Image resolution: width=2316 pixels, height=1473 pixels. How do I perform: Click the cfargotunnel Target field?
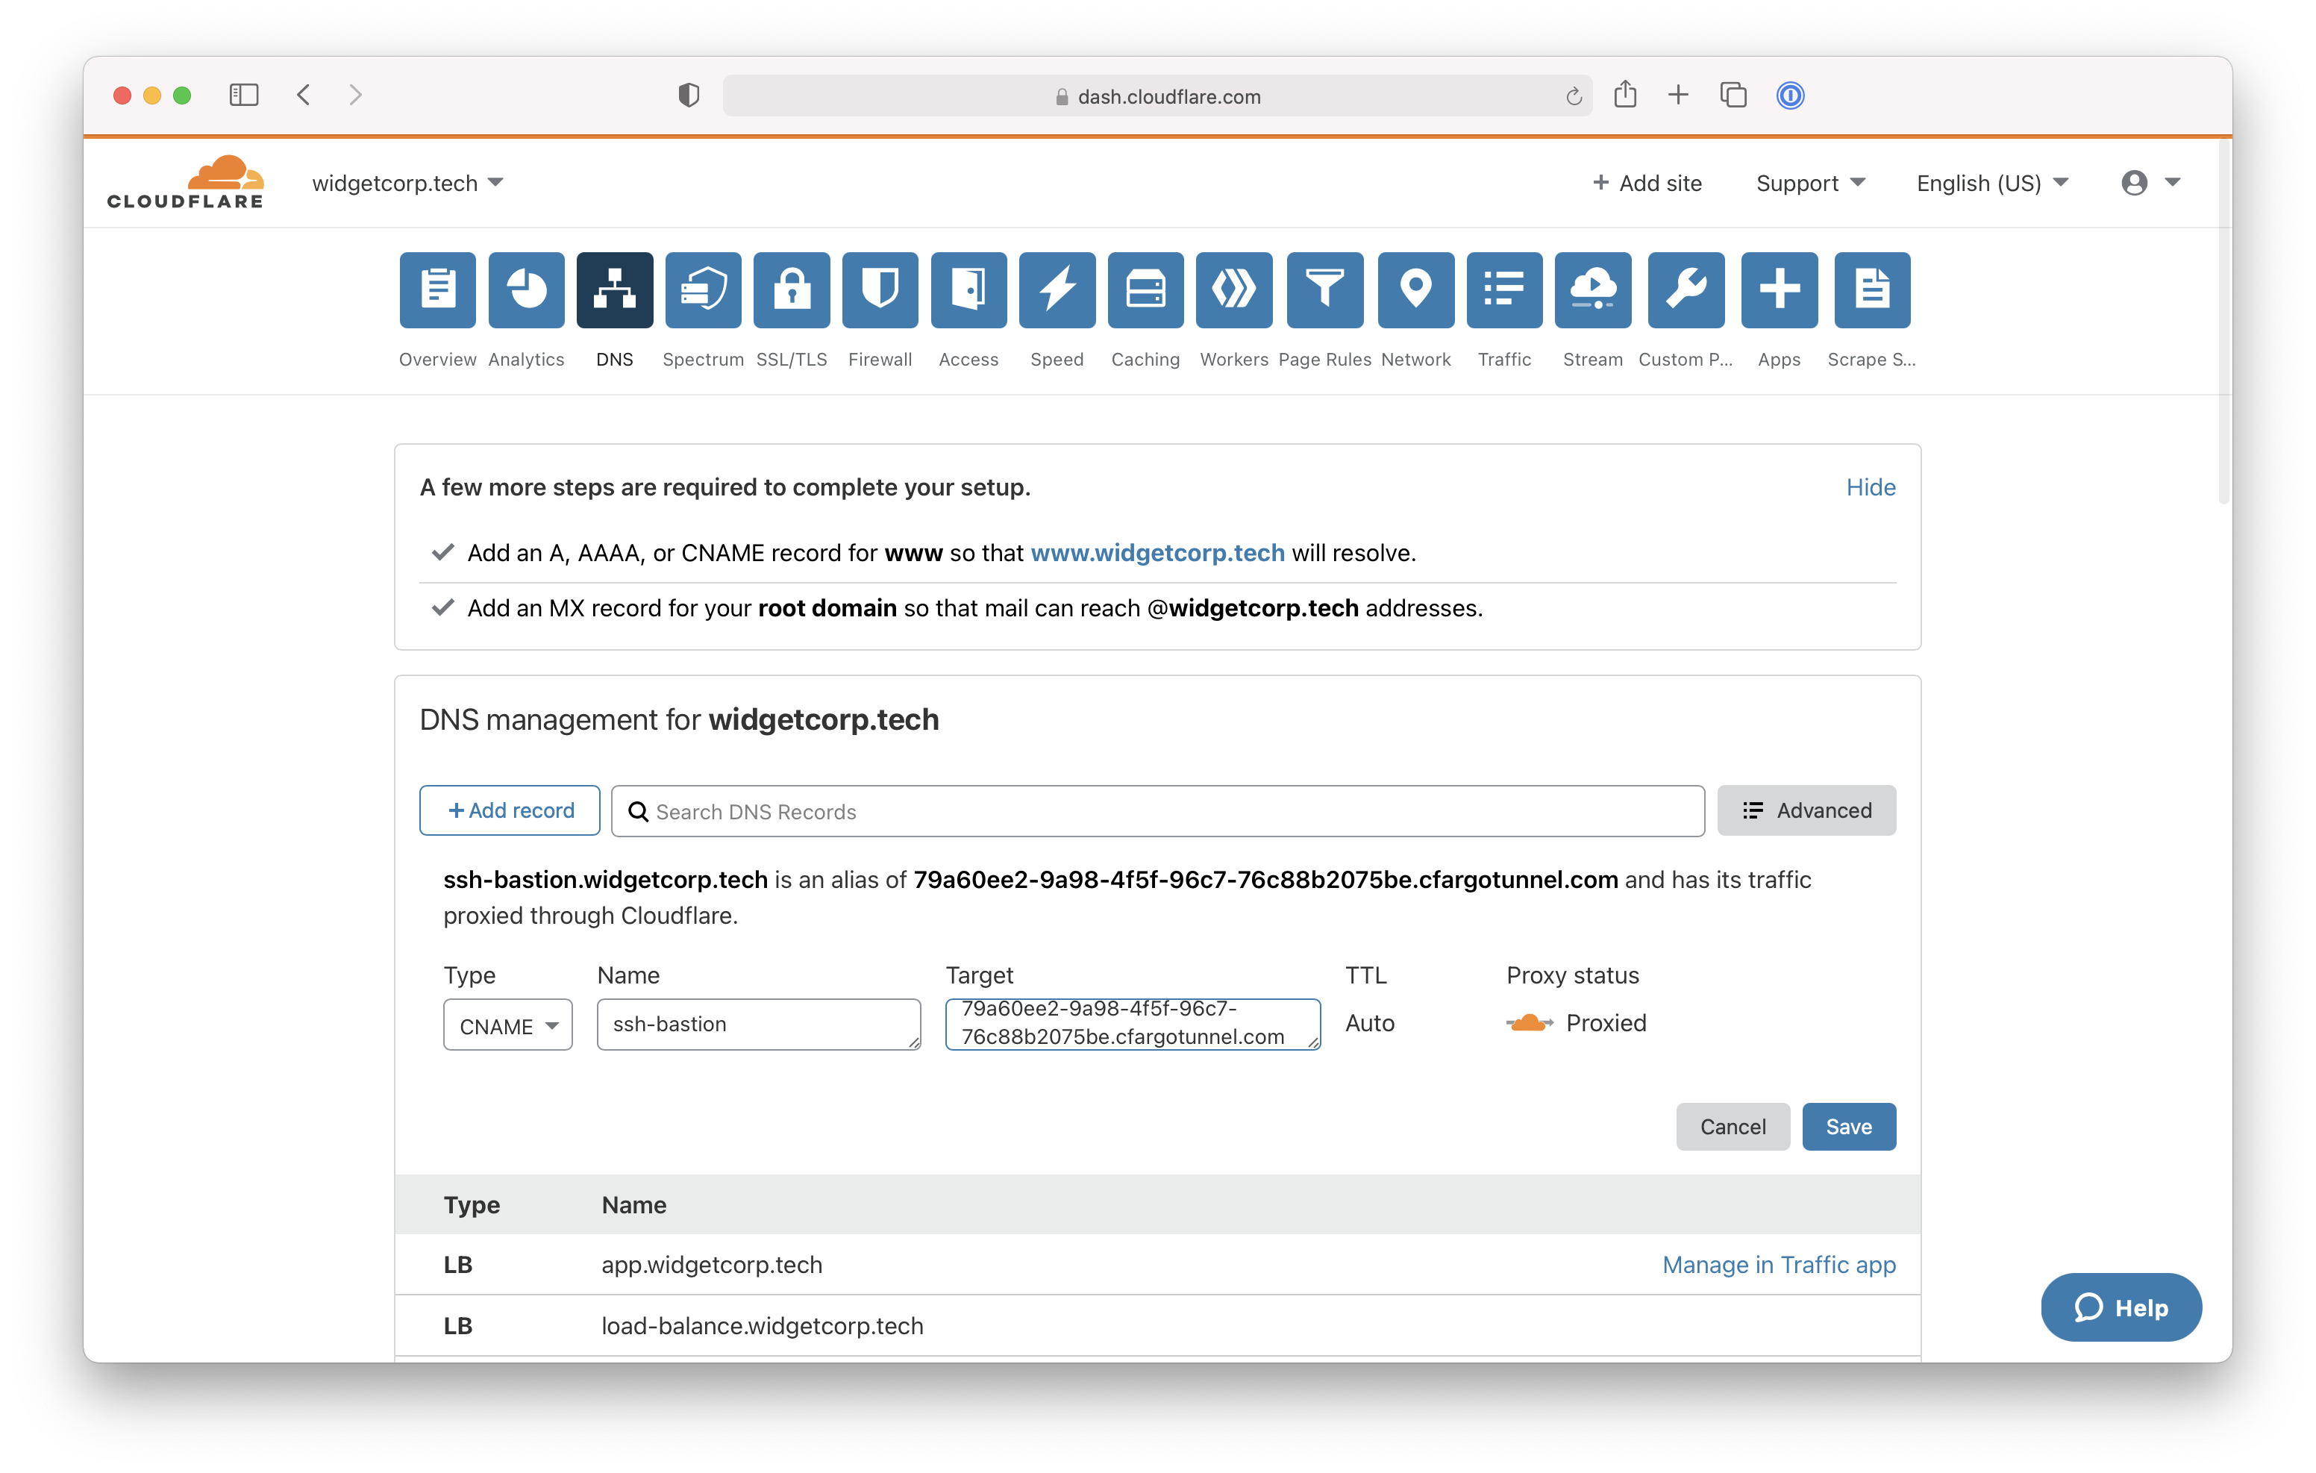[x=1133, y=1024]
